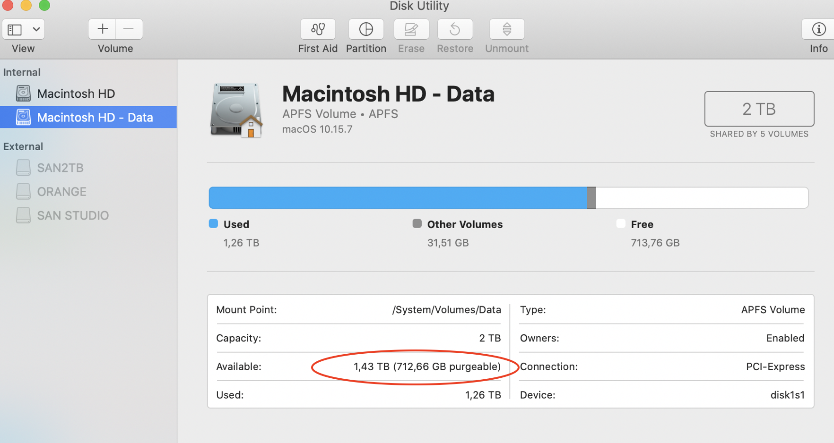
Task: Click the Type APFS Volume value
Action: pyautogui.click(x=773, y=310)
